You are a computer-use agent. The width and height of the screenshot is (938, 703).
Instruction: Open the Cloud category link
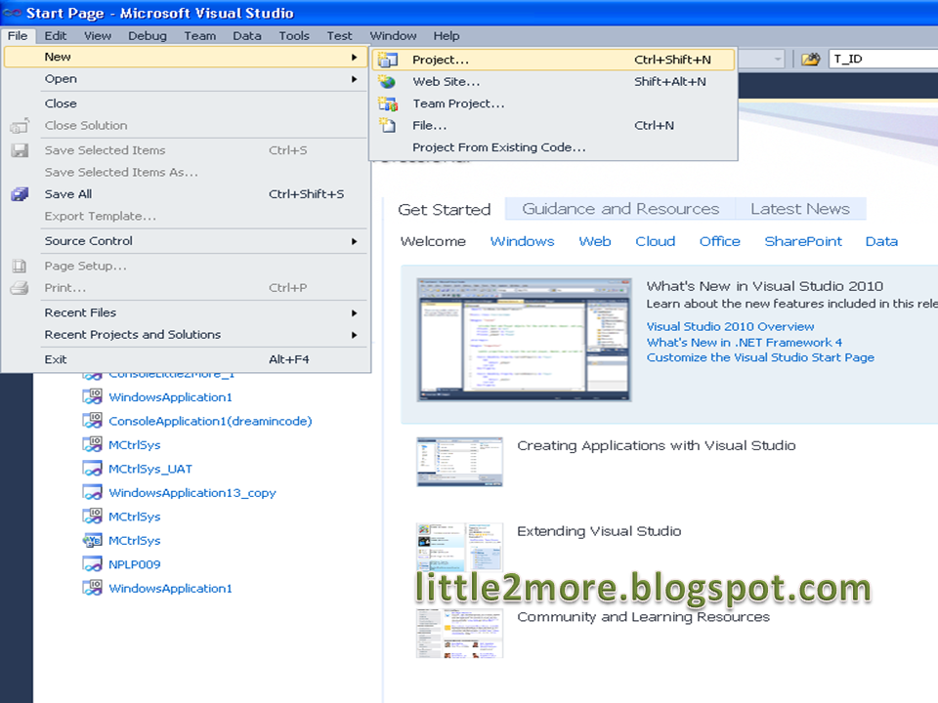point(655,241)
